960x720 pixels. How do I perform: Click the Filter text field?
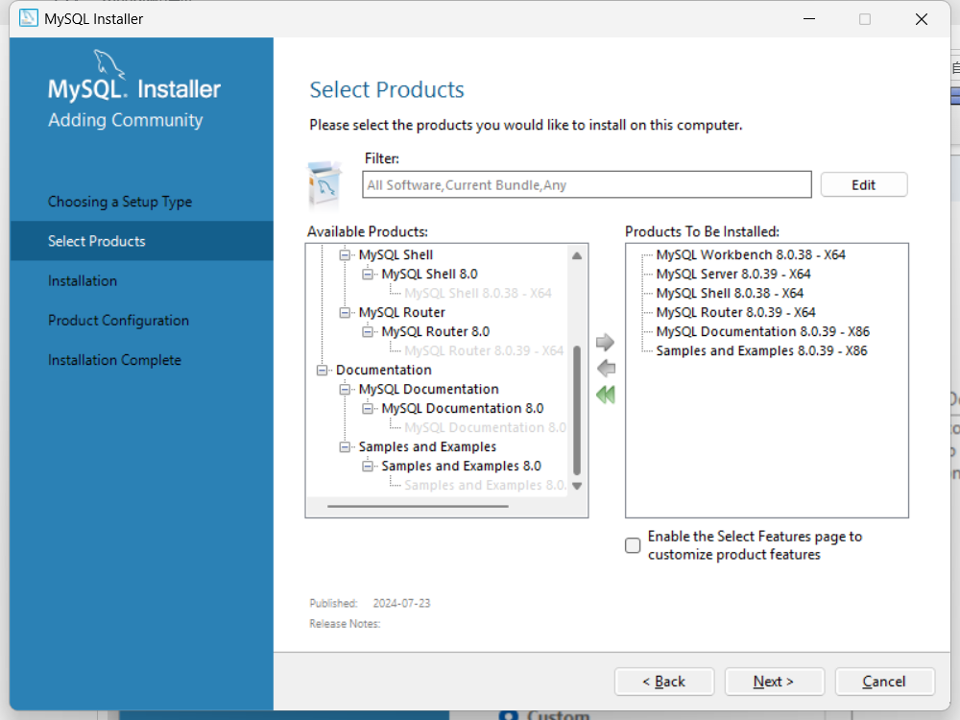coord(587,185)
